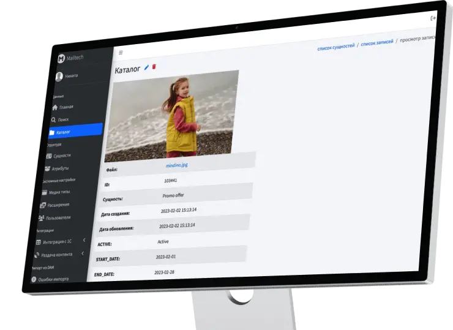Expand the Раздача контента chevron
This screenshot has width=453, height=330.
(x=83, y=254)
